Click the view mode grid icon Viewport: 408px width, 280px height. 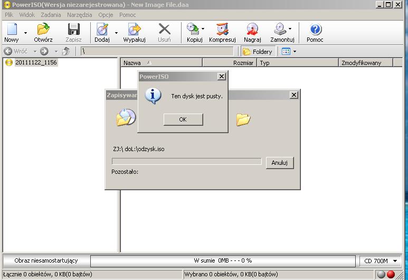[286, 52]
